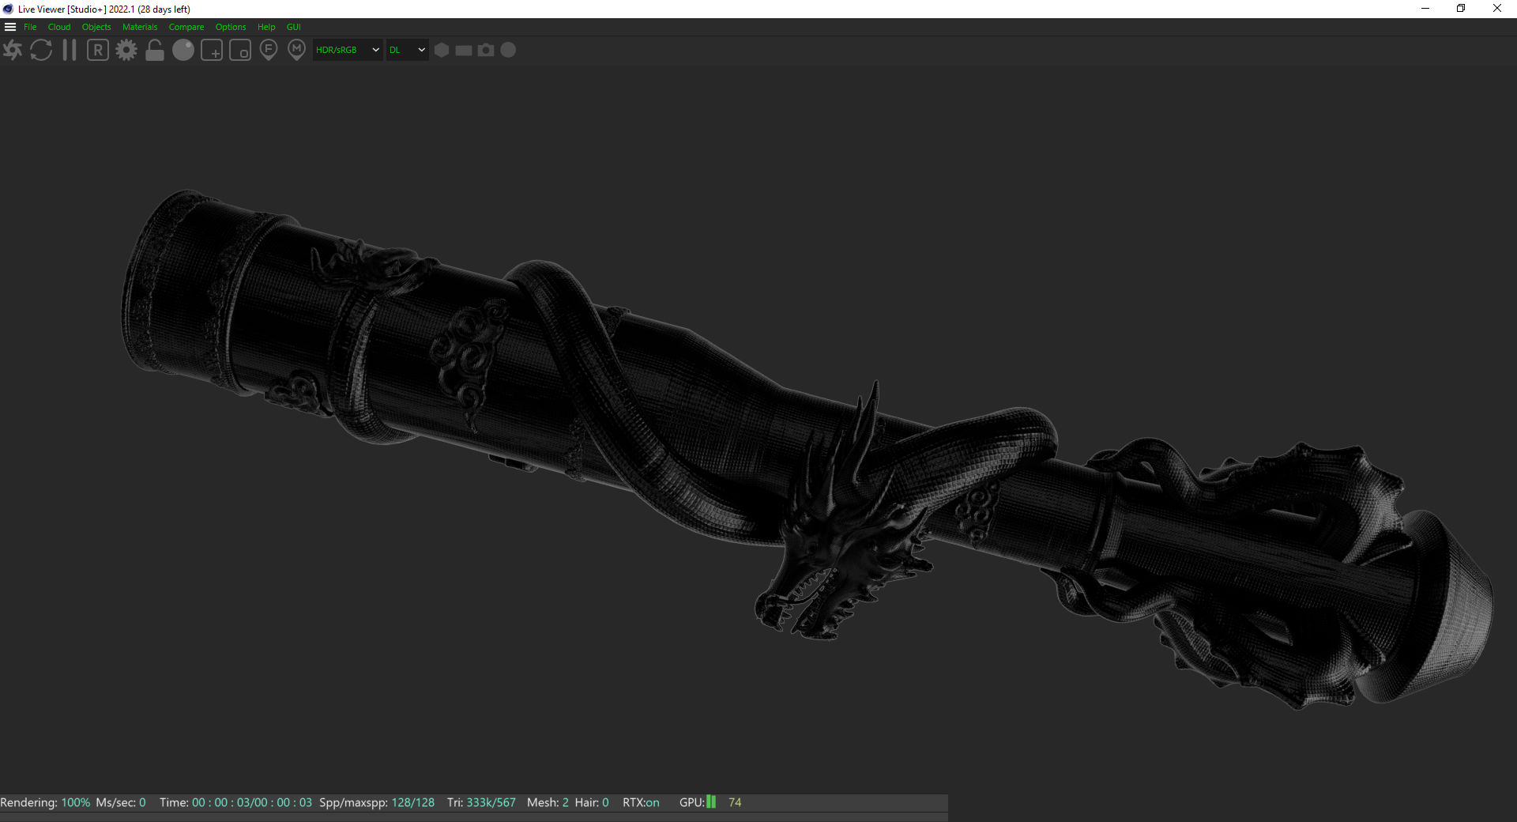
Task: Click the boxed R render reset icon
Action: click(x=98, y=51)
